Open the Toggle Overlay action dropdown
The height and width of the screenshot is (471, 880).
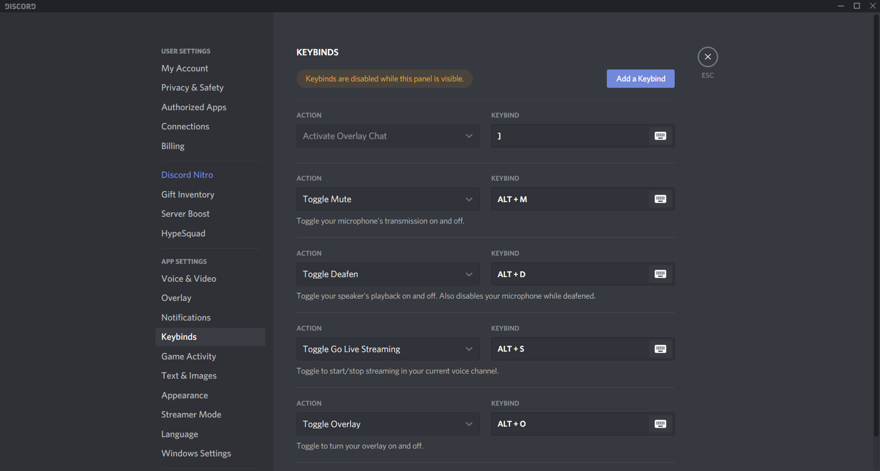pos(388,424)
